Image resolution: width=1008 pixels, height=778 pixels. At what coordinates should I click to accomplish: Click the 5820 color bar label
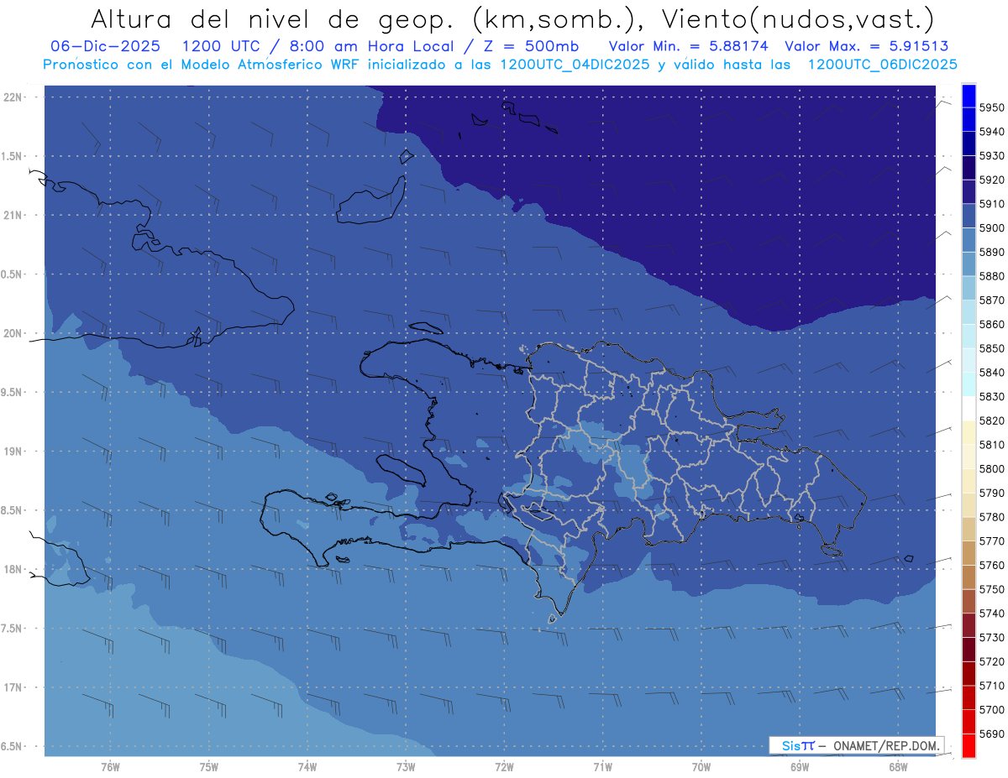[x=993, y=420]
